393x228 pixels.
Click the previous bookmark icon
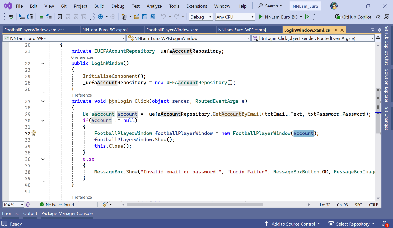[x=68, y=17]
